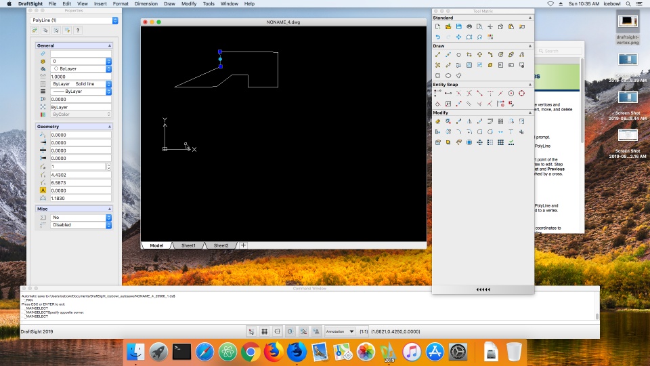Open the Disabled dropdown in Misc

click(81, 225)
